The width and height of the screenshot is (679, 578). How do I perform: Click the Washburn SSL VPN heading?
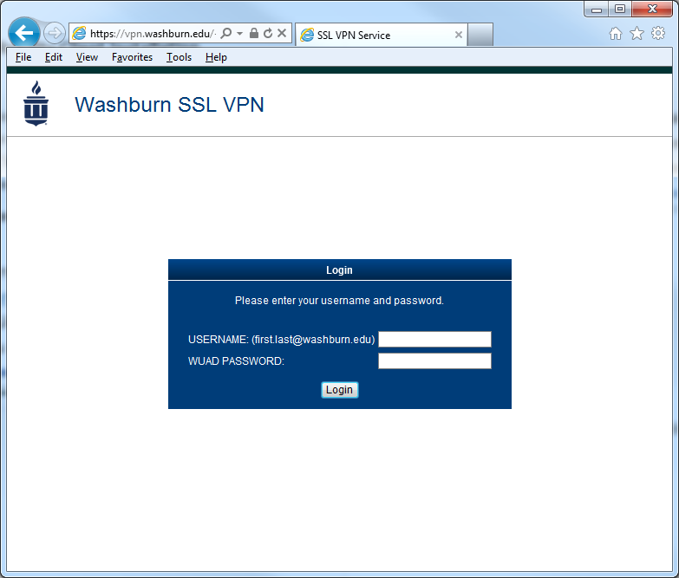click(169, 105)
